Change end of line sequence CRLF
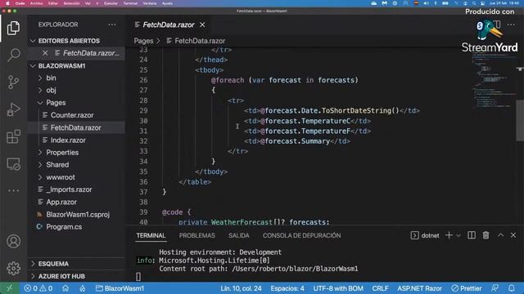Viewport: 524px width, 294px height. [380, 288]
